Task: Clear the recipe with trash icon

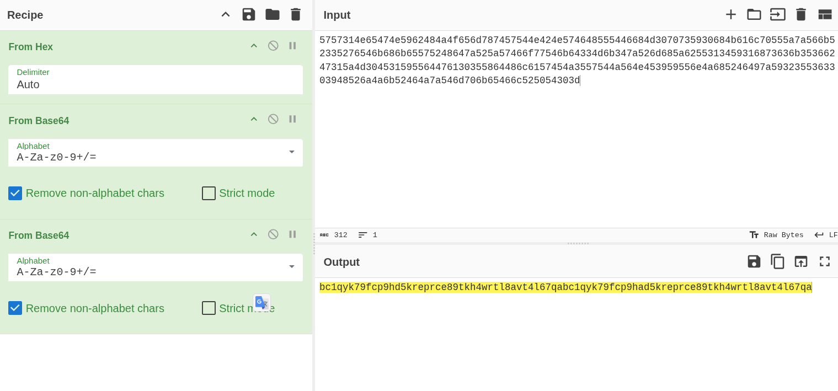Action: tap(296, 14)
